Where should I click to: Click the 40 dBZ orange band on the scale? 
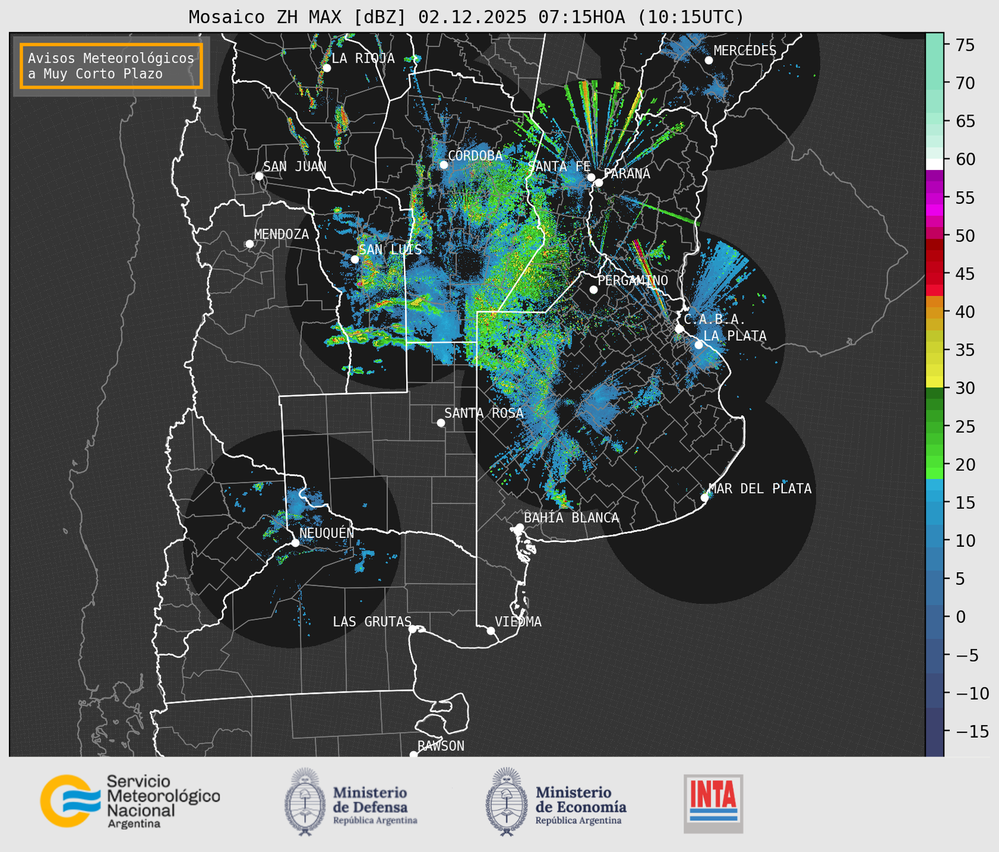click(x=934, y=312)
